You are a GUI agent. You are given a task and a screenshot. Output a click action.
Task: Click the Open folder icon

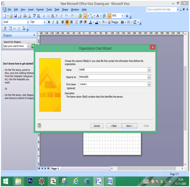(x=11, y=16)
